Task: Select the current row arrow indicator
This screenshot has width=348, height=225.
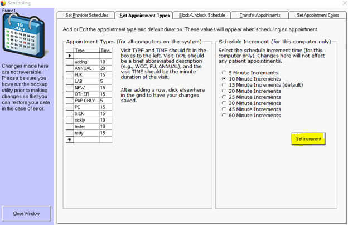Action: pyautogui.click(x=70, y=56)
